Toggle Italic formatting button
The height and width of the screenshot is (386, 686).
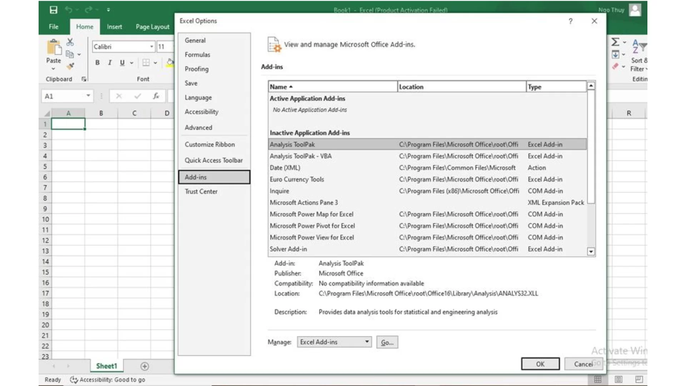110,63
